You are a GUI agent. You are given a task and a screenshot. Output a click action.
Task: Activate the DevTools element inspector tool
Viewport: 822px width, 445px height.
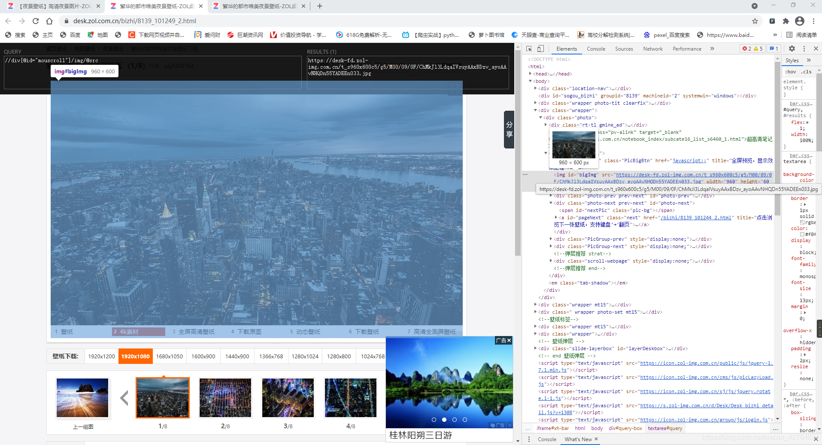pos(529,48)
